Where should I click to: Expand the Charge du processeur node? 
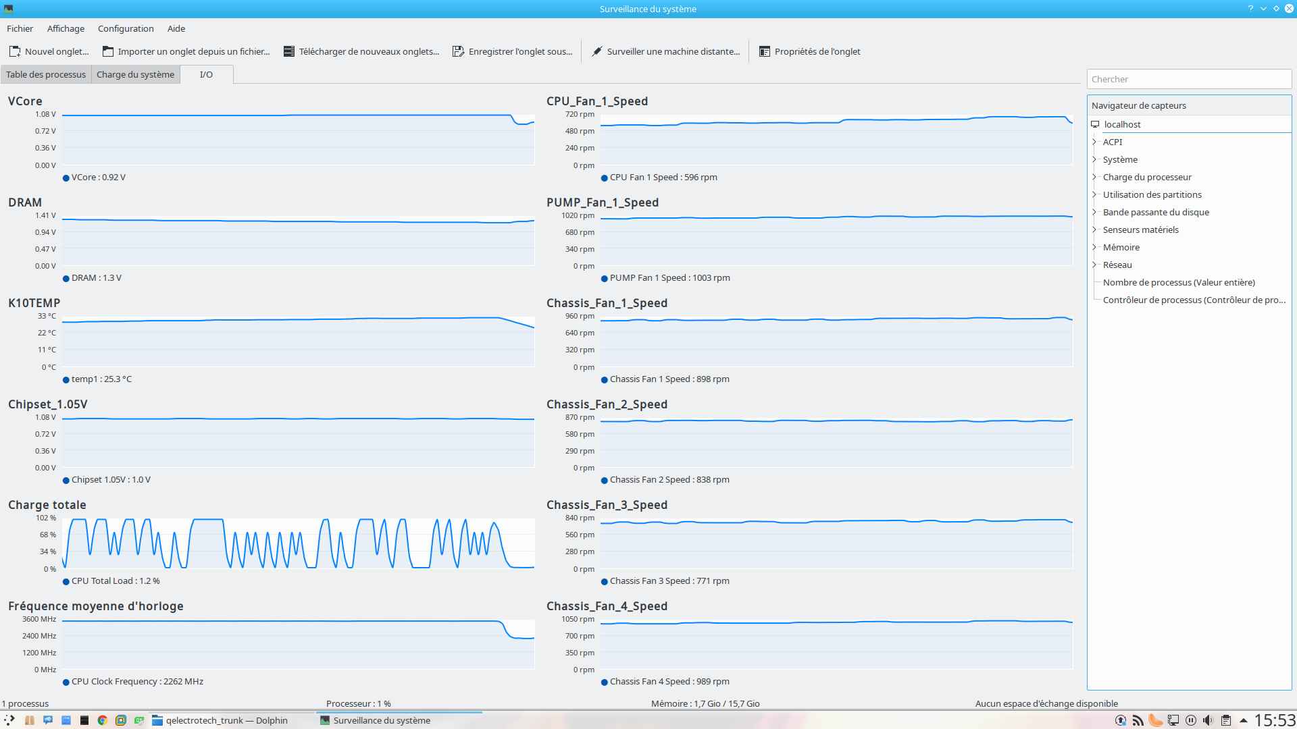click(1094, 177)
